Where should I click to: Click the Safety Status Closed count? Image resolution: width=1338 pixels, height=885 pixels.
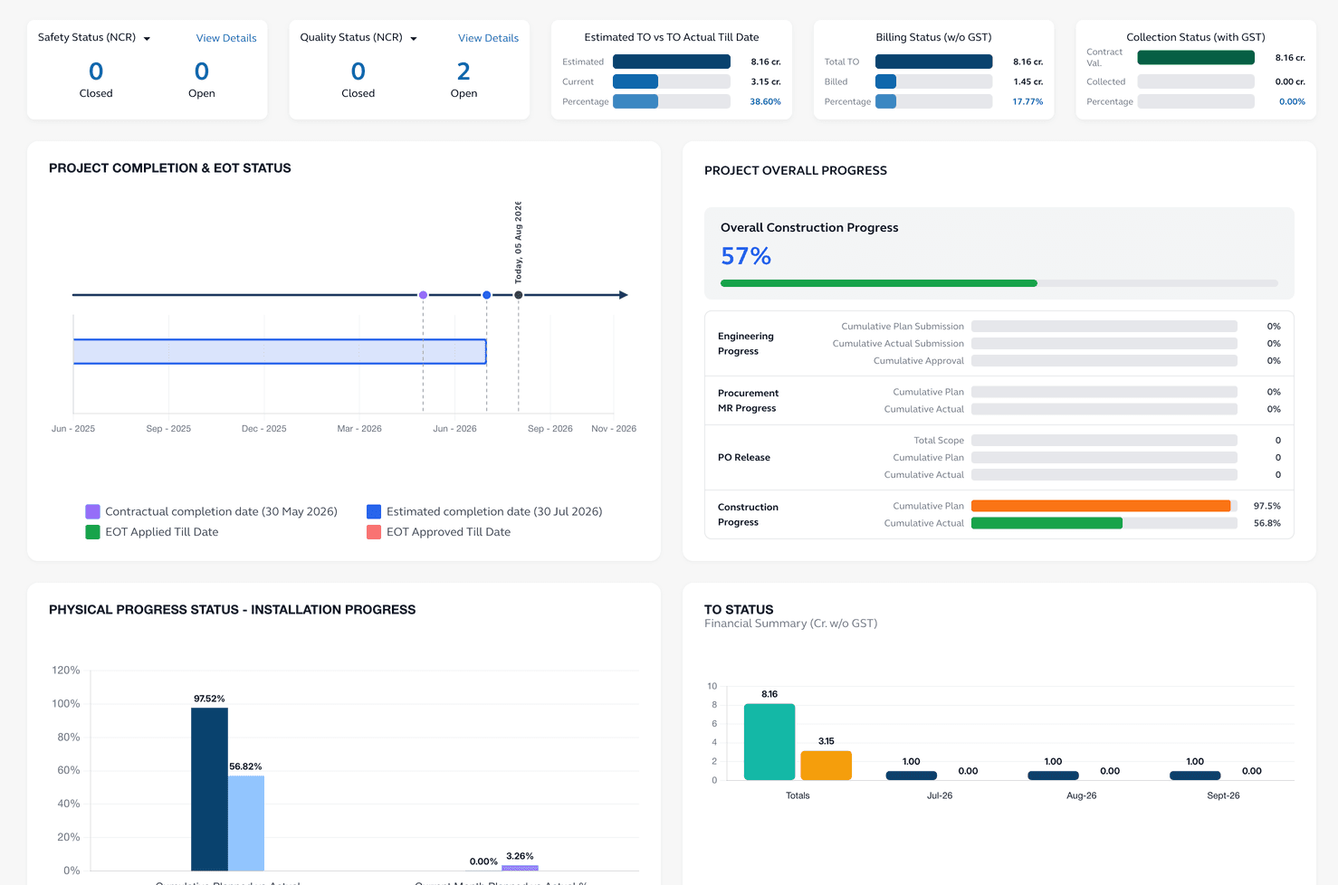coord(96,71)
